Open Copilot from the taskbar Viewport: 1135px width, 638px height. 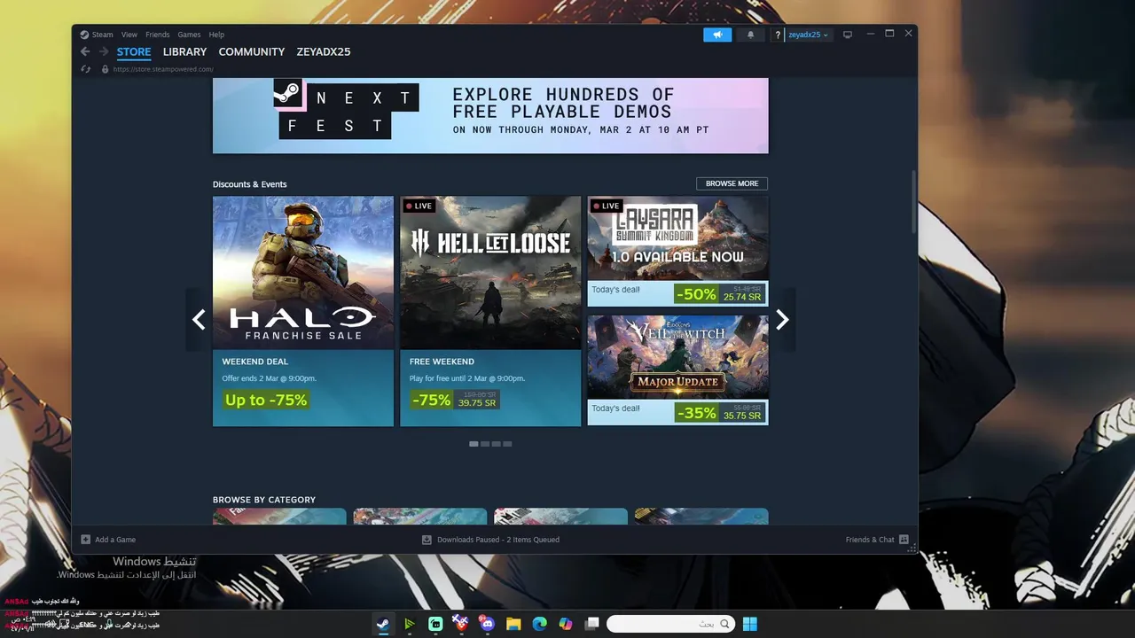tap(566, 624)
